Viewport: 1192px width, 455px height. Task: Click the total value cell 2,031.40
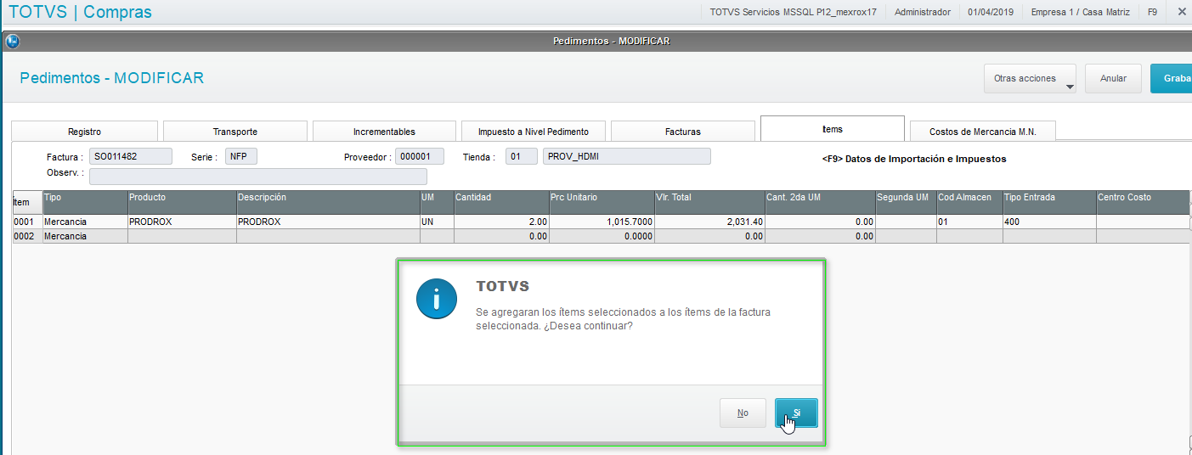(x=709, y=222)
